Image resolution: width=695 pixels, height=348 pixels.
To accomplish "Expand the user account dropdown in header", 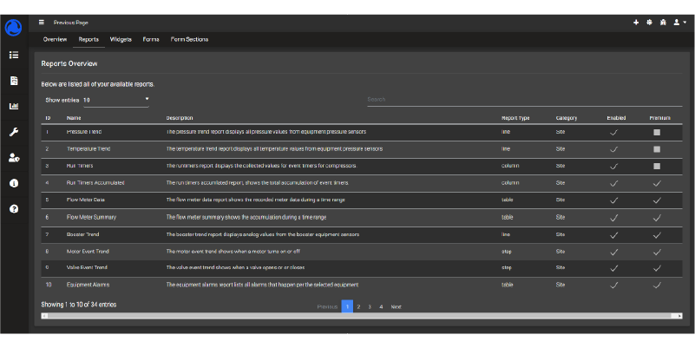I will pos(679,22).
